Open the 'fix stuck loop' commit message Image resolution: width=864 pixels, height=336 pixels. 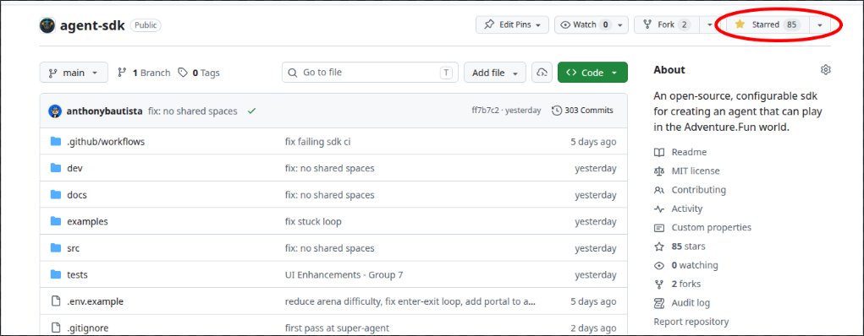coord(313,222)
